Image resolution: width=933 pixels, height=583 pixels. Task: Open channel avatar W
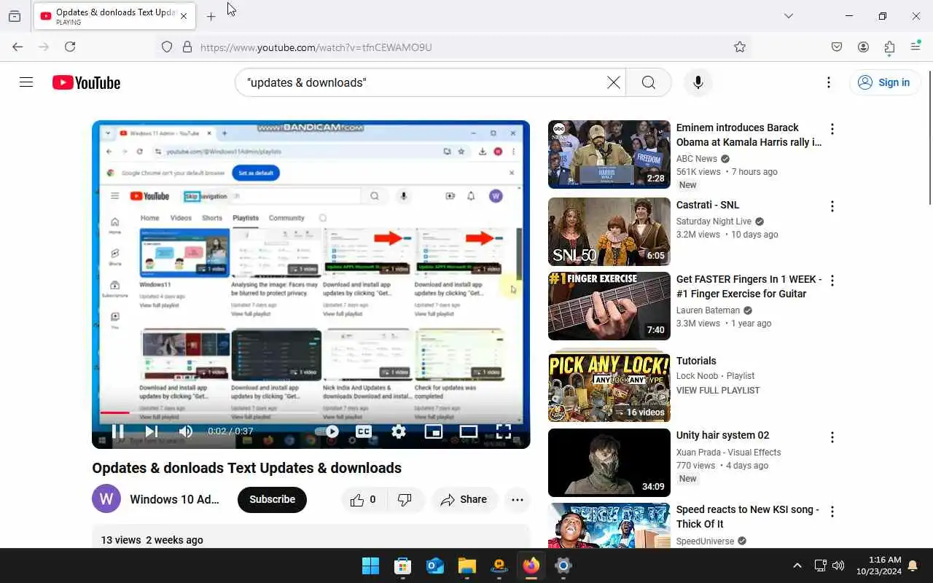point(106,499)
